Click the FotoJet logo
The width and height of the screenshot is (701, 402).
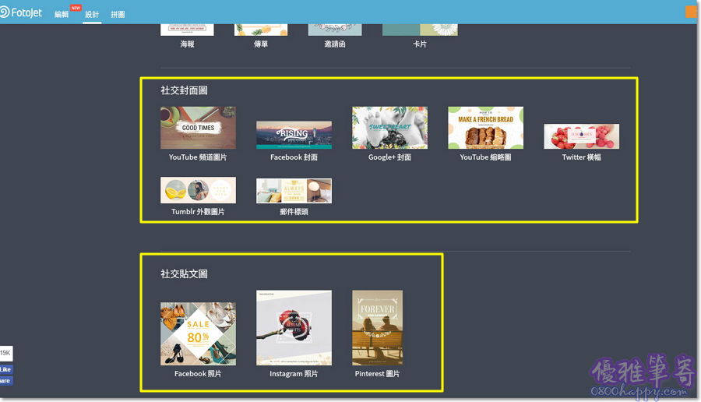pos(21,12)
